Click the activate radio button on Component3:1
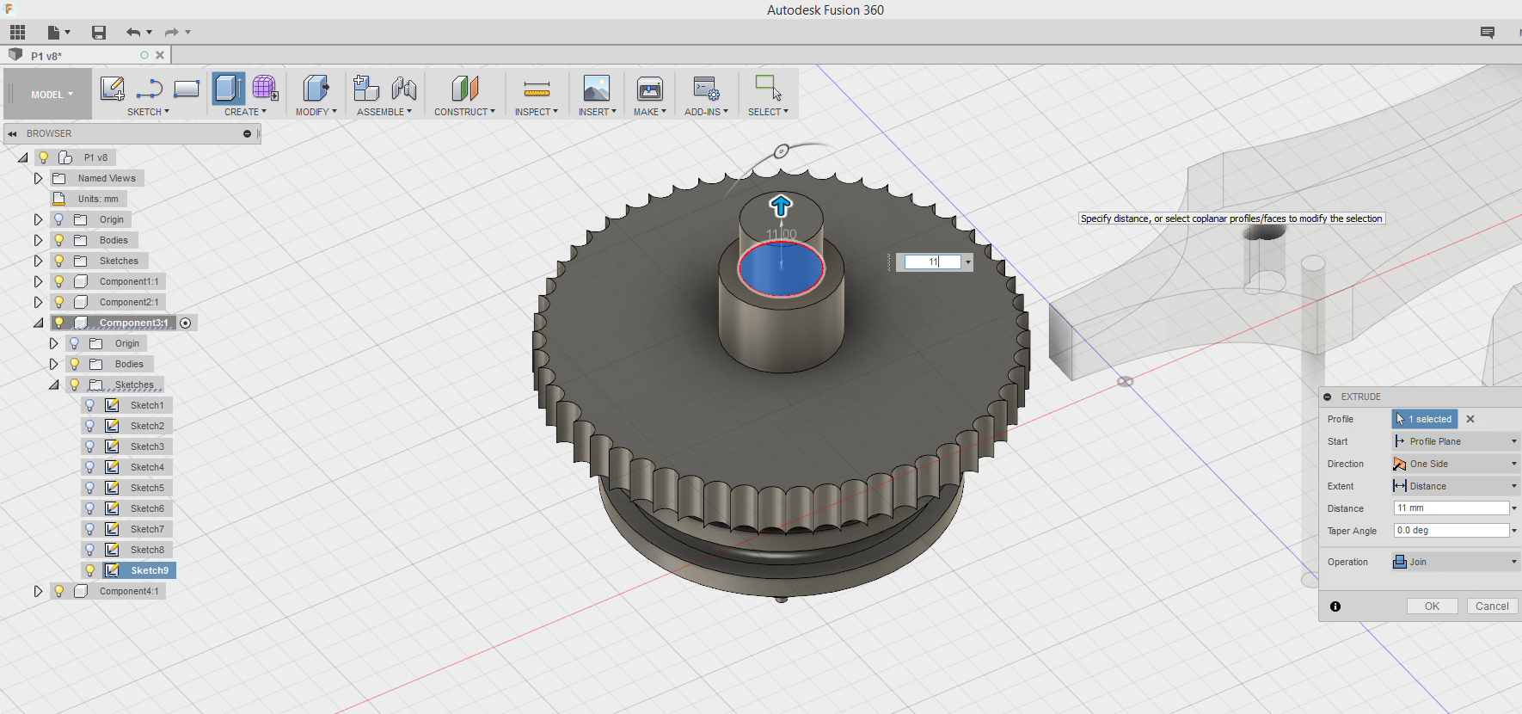 (186, 323)
